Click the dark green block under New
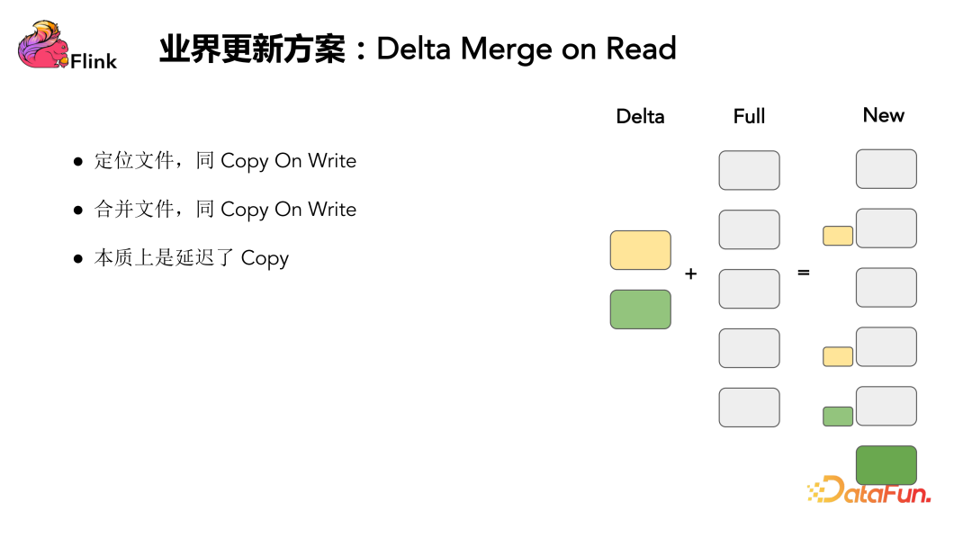The height and width of the screenshot is (547, 972). (886, 464)
